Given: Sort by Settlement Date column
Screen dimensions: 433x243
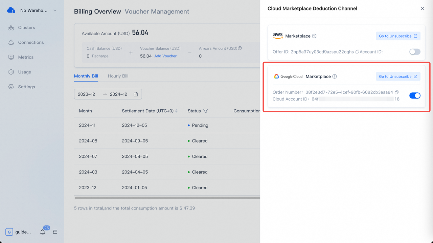Looking at the screenshot, I should pos(176,111).
